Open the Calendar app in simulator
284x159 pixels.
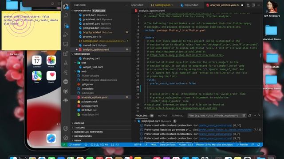[37, 60]
